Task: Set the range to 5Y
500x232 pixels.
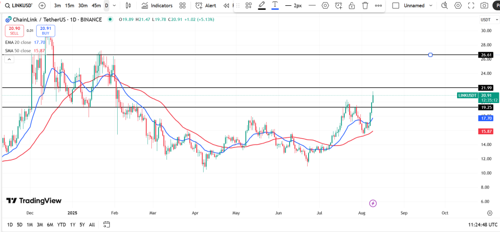Action: (x=82, y=225)
